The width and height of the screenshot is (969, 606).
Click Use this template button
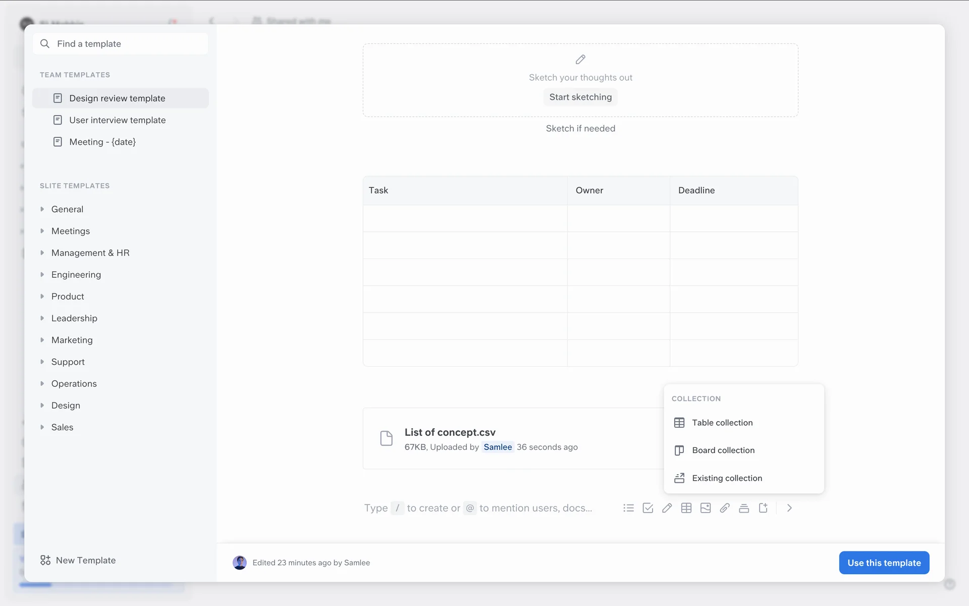(884, 563)
